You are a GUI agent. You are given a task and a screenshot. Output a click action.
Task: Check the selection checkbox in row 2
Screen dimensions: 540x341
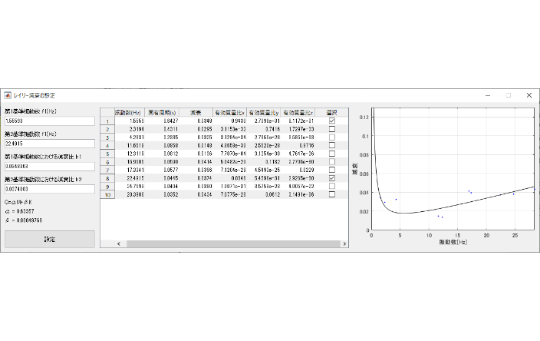pos(331,129)
